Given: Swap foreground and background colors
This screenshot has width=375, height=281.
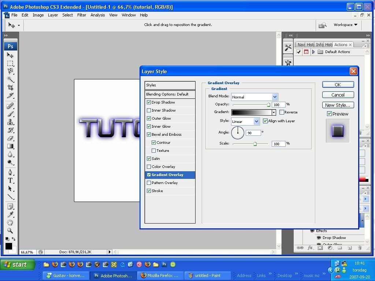Looking at the screenshot, I should [14, 239].
